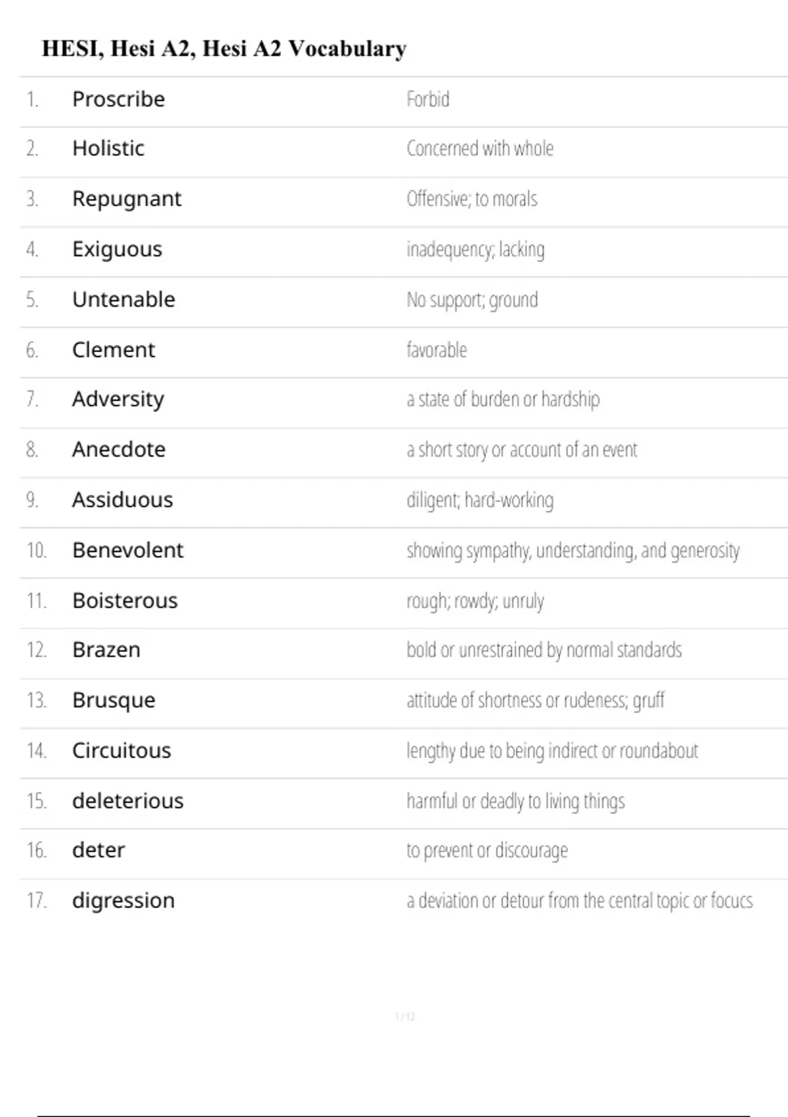This screenshot has width=788, height=1117.
Task: Select the definition 'rough; rowdy; unruly'
Action: click(x=475, y=601)
